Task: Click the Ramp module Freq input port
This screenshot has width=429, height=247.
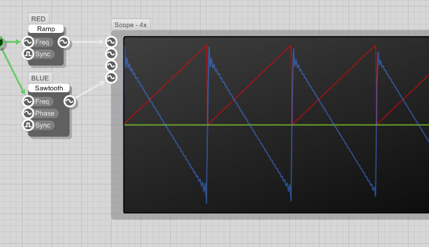Action: coord(28,42)
